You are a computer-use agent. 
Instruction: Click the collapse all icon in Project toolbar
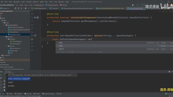[22, 8]
